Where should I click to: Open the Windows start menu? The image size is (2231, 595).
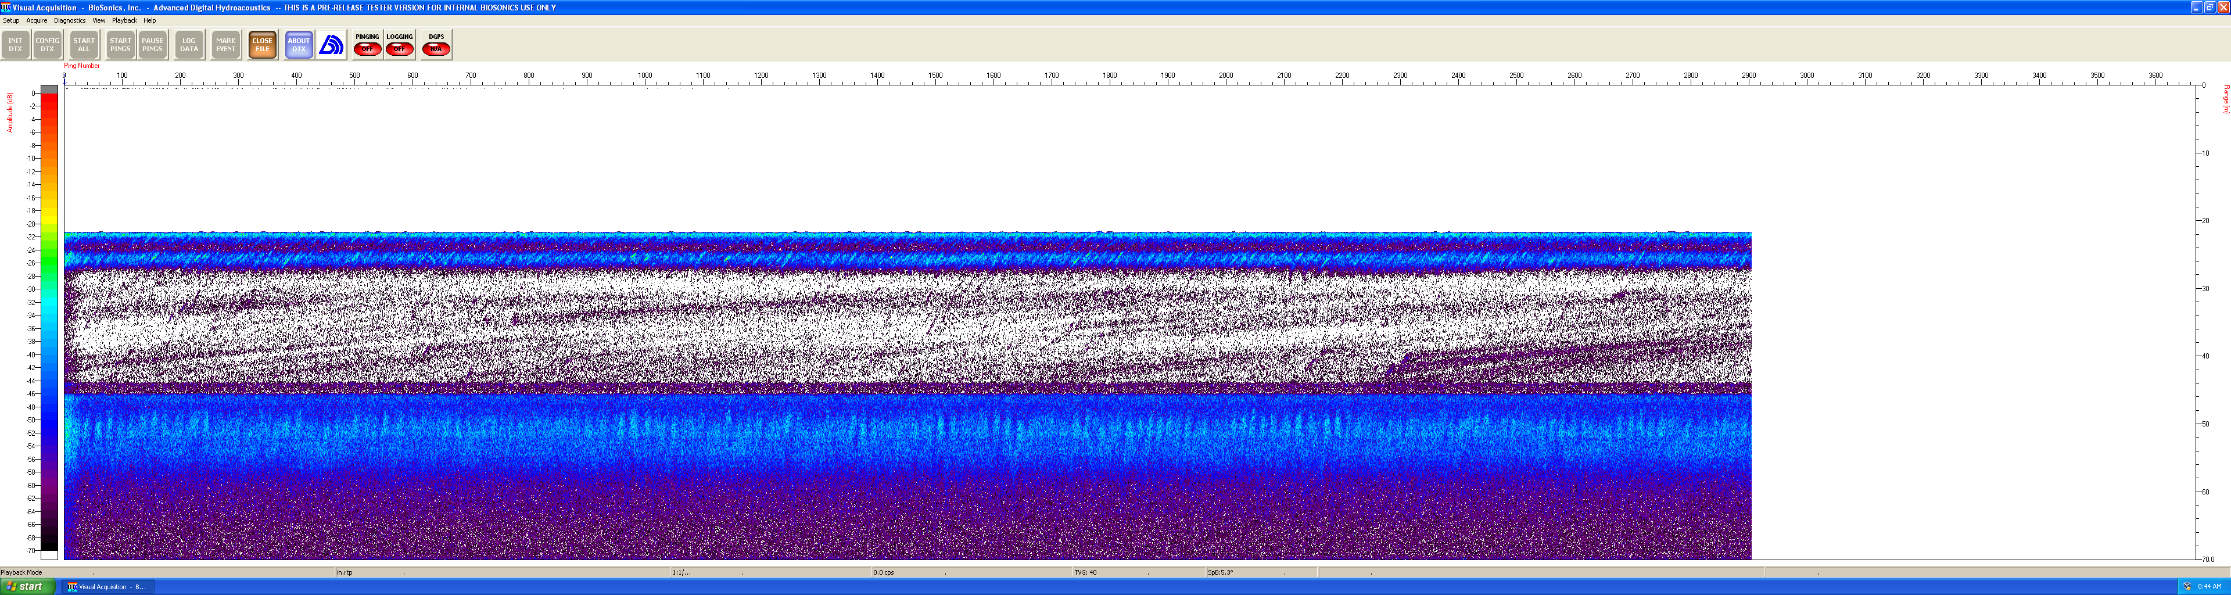click(28, 586)
